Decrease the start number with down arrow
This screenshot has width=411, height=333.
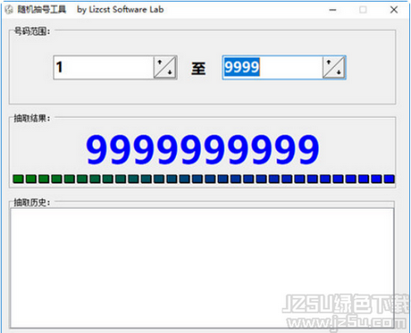pos(170,72)
